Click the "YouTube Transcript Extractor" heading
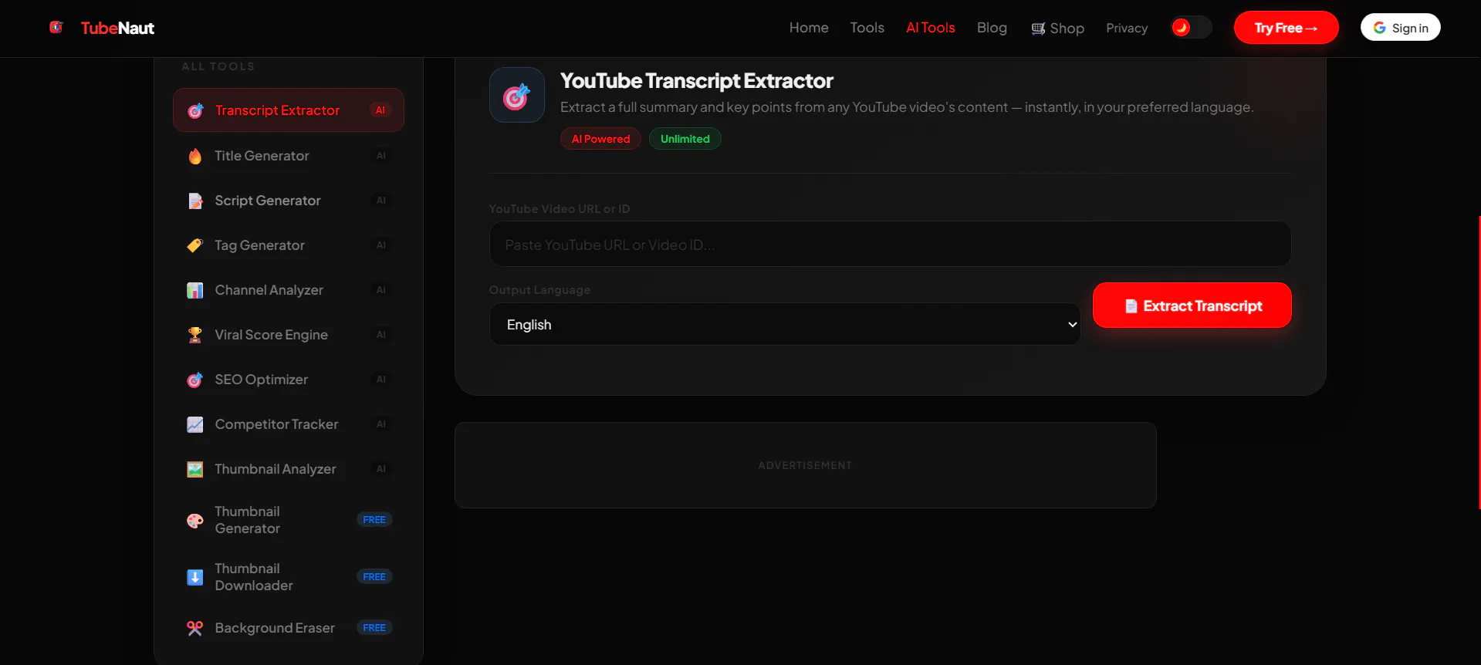 pos(697,81)
